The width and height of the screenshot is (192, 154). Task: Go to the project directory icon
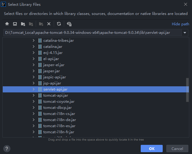23,24
